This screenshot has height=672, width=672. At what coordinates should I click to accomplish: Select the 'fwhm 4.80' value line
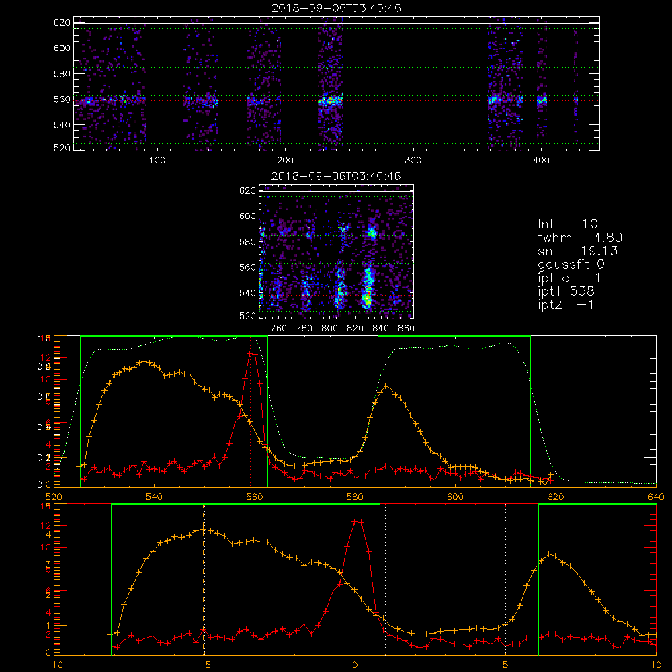click(580, 237)
